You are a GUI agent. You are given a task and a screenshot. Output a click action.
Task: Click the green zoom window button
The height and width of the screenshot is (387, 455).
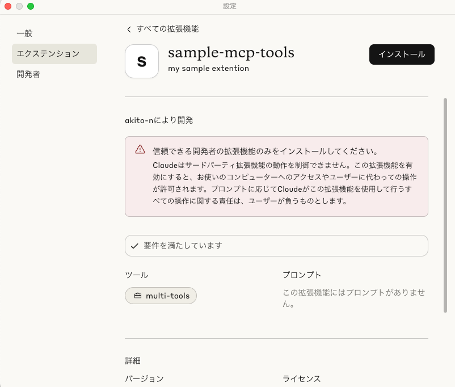(31, 6)
